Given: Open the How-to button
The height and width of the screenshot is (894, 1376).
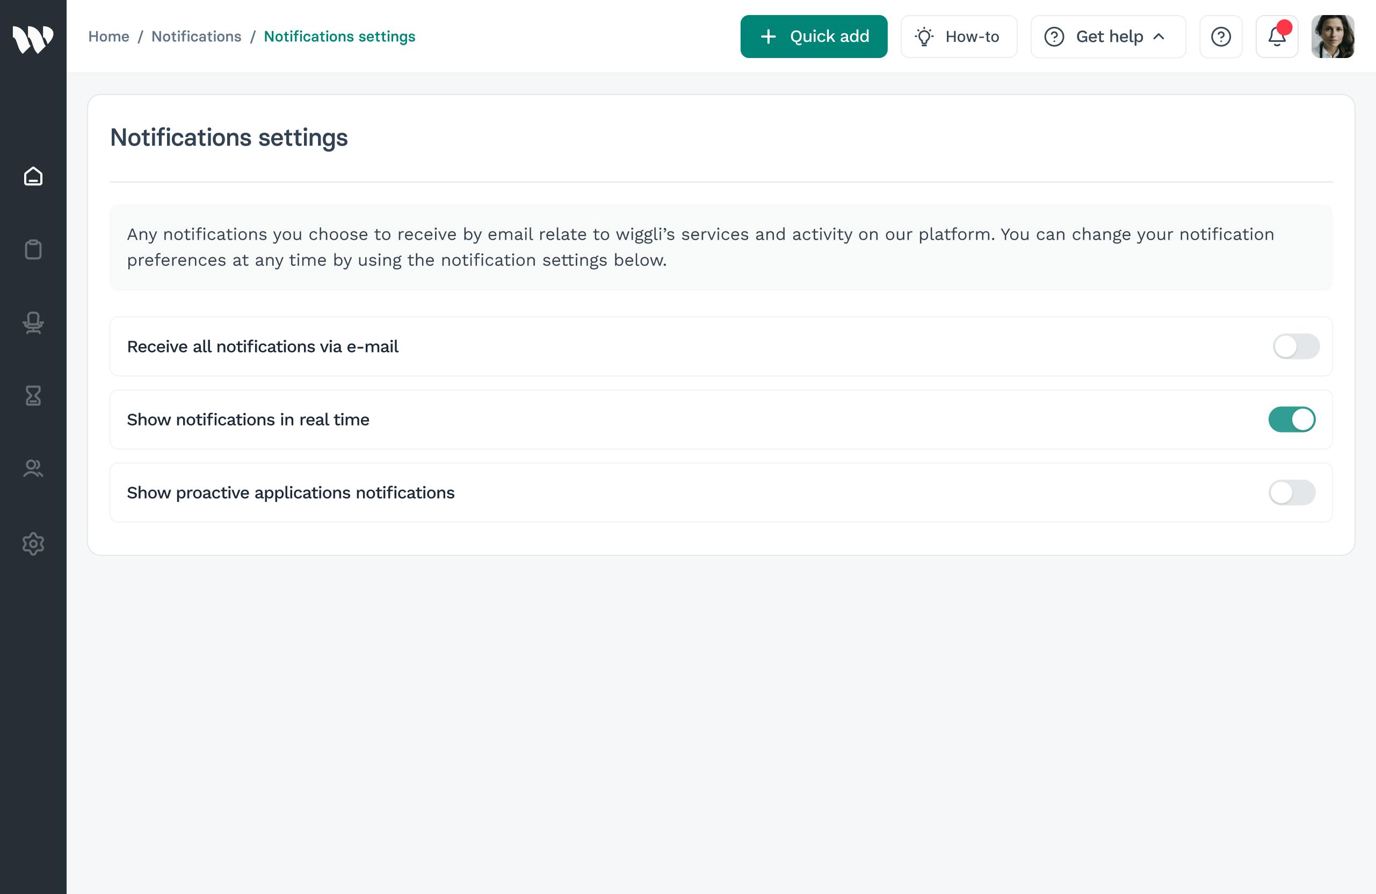Looking at the screenshot, I should click(959, 37).
